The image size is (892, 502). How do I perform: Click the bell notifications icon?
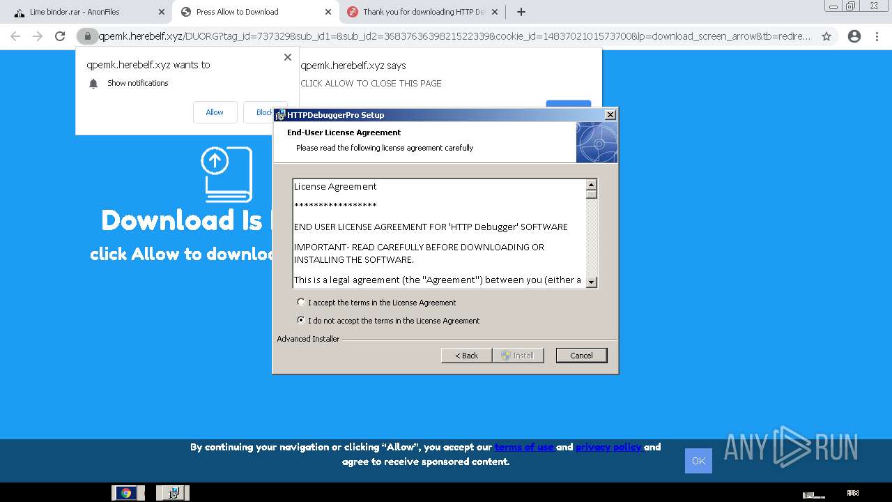click(93, 84)
